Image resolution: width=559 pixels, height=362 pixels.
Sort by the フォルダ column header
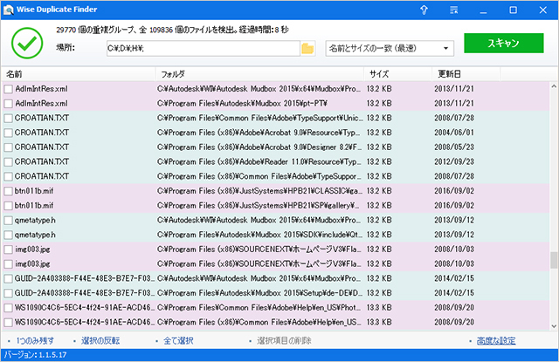tap(259, 74)
